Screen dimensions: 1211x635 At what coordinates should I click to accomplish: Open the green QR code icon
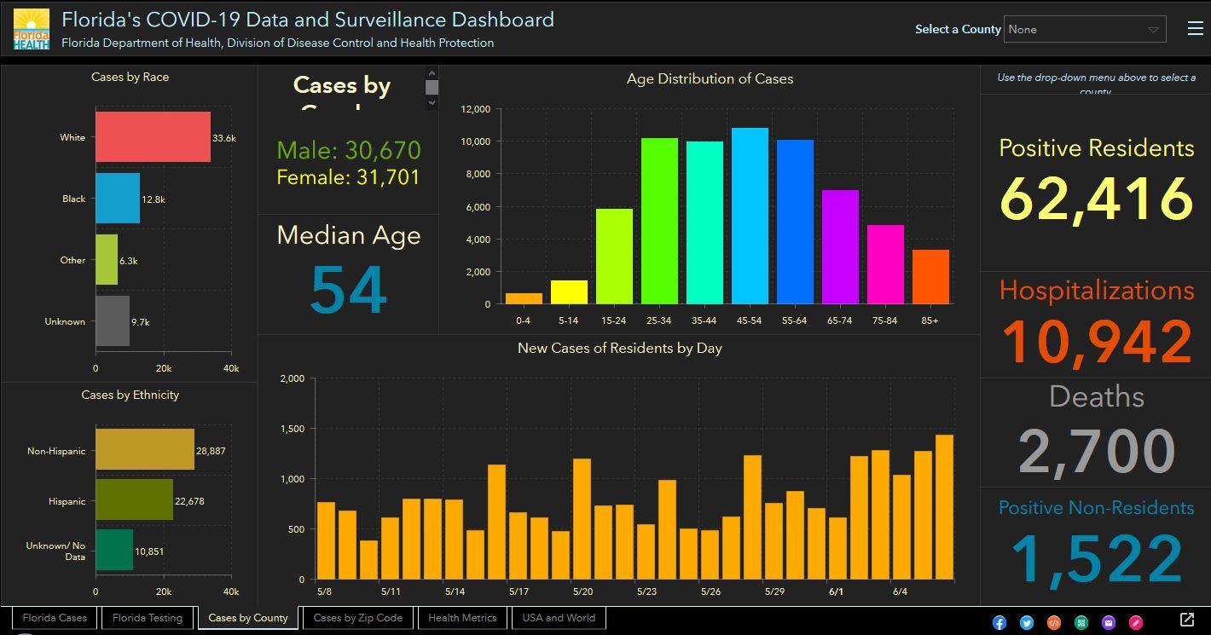[1081, 622]
